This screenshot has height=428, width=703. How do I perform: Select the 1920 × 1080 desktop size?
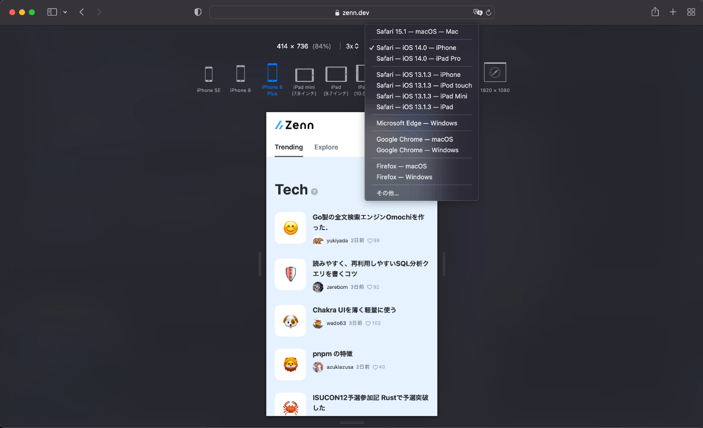click(495, 78)
